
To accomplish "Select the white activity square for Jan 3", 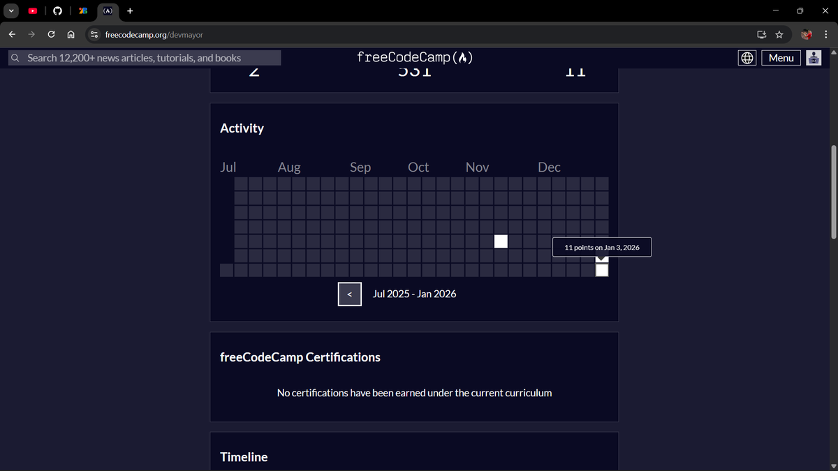I will coord(602,270).
